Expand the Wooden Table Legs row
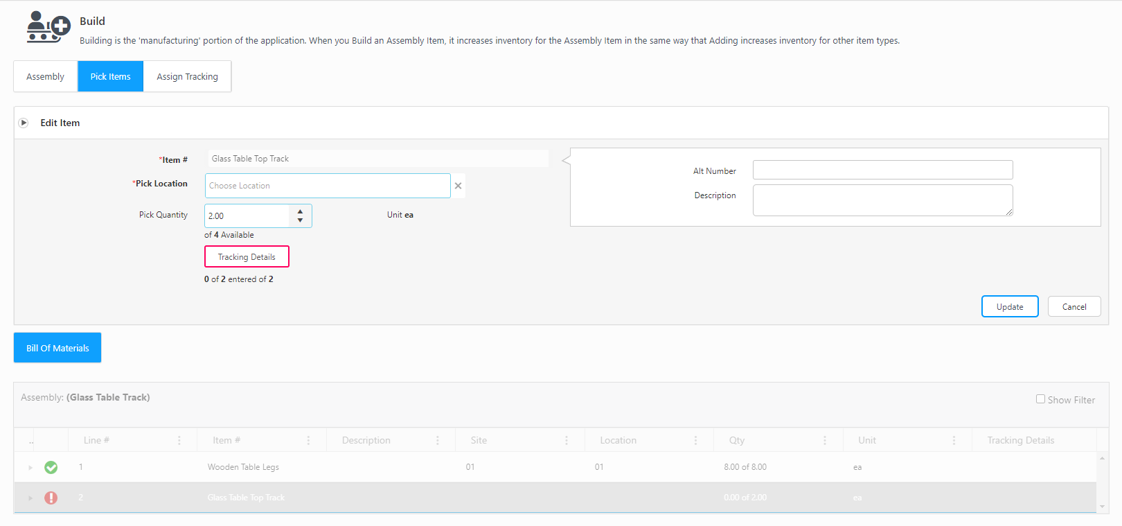The width and height of the screenshot is (1122, 526). (x=30, y=468)
